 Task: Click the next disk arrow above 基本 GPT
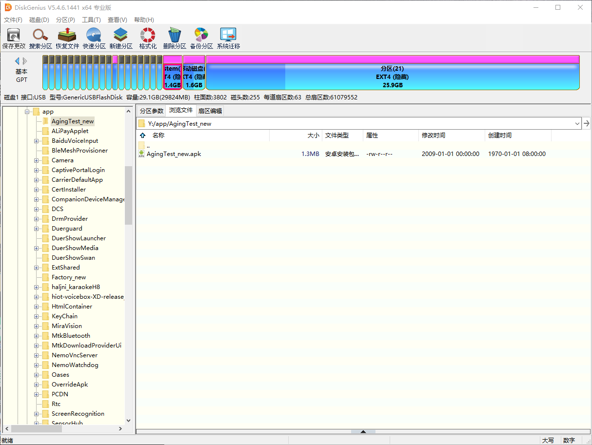pos(25,61)
